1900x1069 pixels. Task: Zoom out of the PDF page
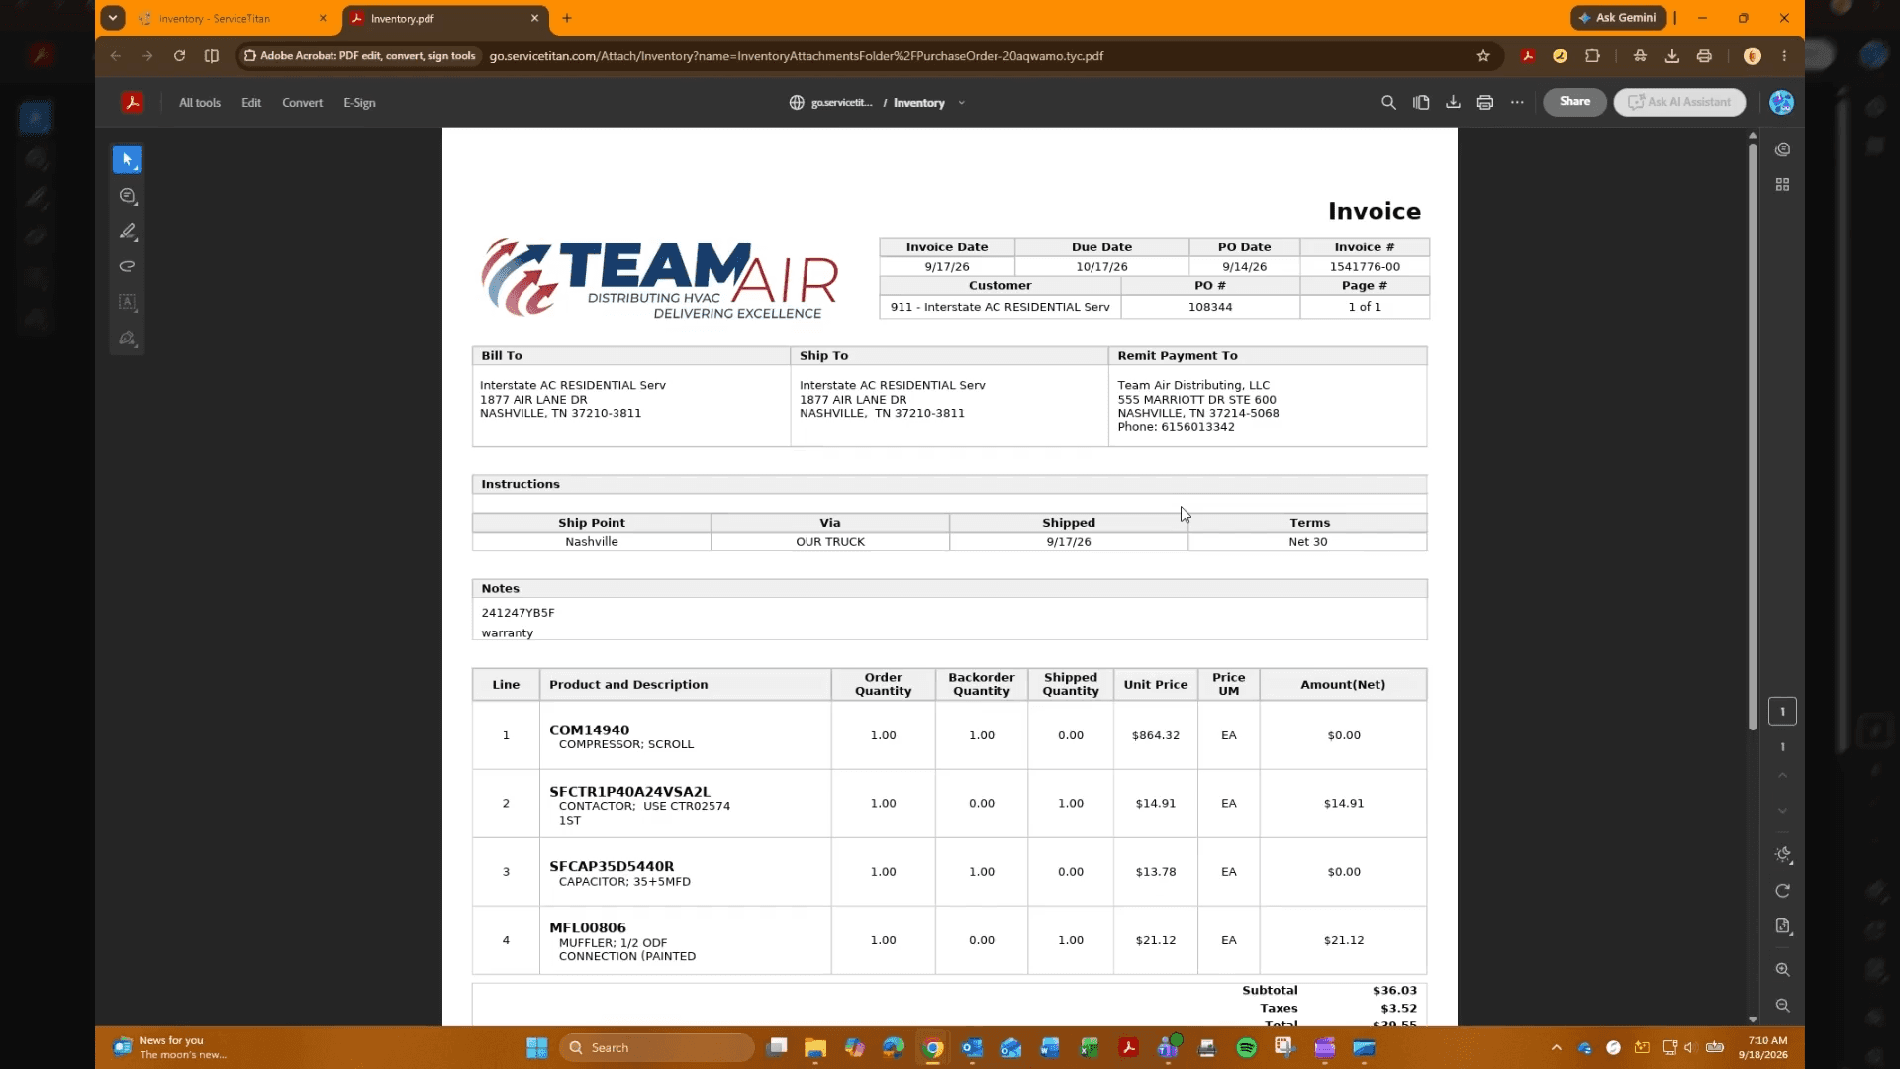[1782, 1006]
